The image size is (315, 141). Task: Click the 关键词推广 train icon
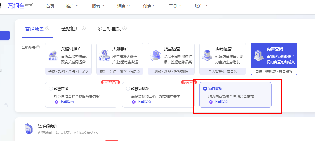(53, 55)
